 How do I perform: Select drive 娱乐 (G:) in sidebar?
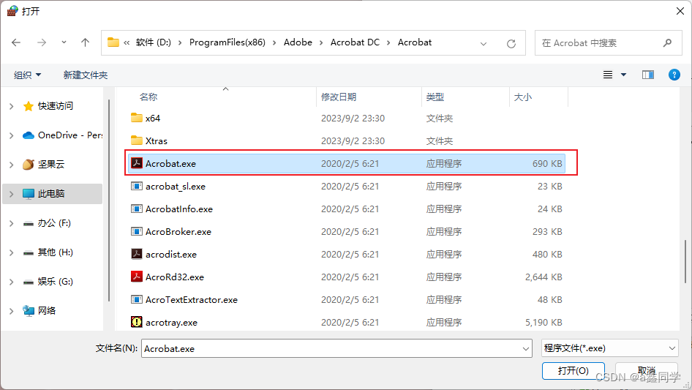click(55, 282)
